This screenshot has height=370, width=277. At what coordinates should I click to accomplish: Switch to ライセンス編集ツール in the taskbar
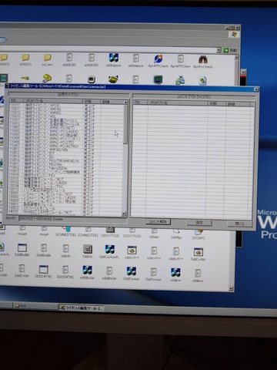pyautogui.click(x=82, y=308)
